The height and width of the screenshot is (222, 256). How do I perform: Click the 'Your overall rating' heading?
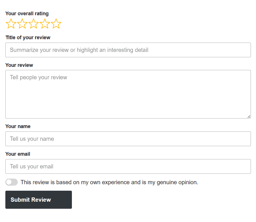click(27, 13)
